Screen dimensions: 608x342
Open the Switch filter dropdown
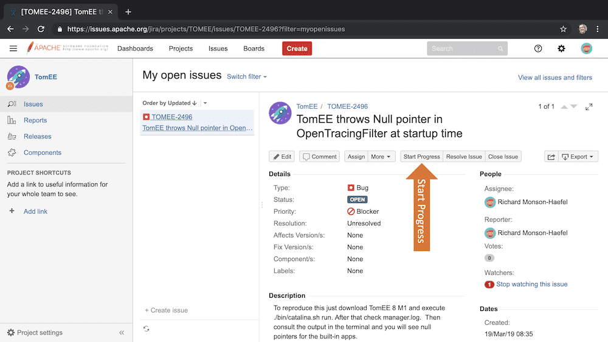246,77
